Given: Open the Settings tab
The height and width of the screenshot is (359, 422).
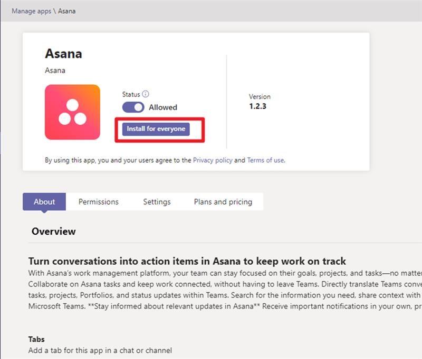Looking at the screenshot, I should pyautogui.click(x=157, y=202).
